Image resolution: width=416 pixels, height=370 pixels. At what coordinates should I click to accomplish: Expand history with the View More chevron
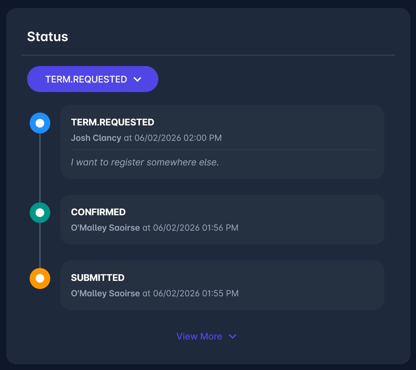click(x=232, y=336)
